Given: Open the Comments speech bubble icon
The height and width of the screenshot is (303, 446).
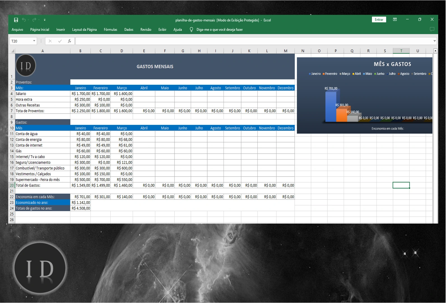Looking at the screenshot, I should [432, 29].
